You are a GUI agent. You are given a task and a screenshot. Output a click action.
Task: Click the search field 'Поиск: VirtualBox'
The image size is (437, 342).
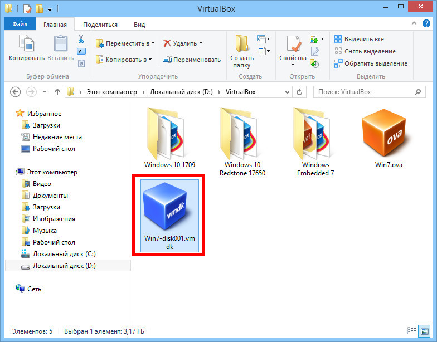(369, 92)
